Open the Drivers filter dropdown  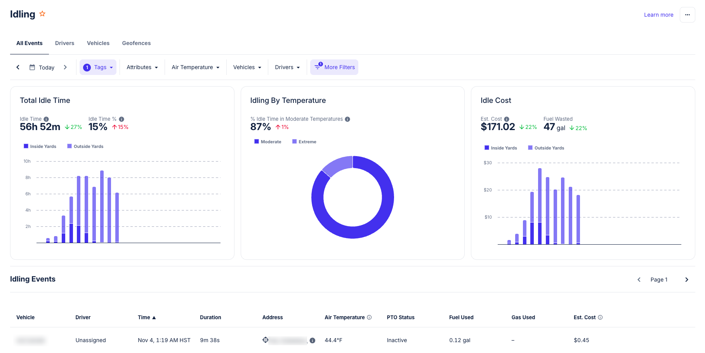click(x=287, y=67)
